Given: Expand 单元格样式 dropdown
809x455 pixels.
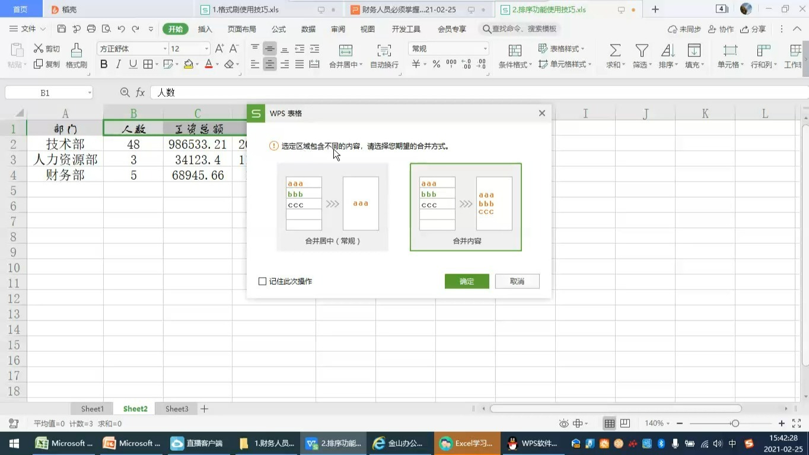Looking at the screenshot, I should 590,64.
